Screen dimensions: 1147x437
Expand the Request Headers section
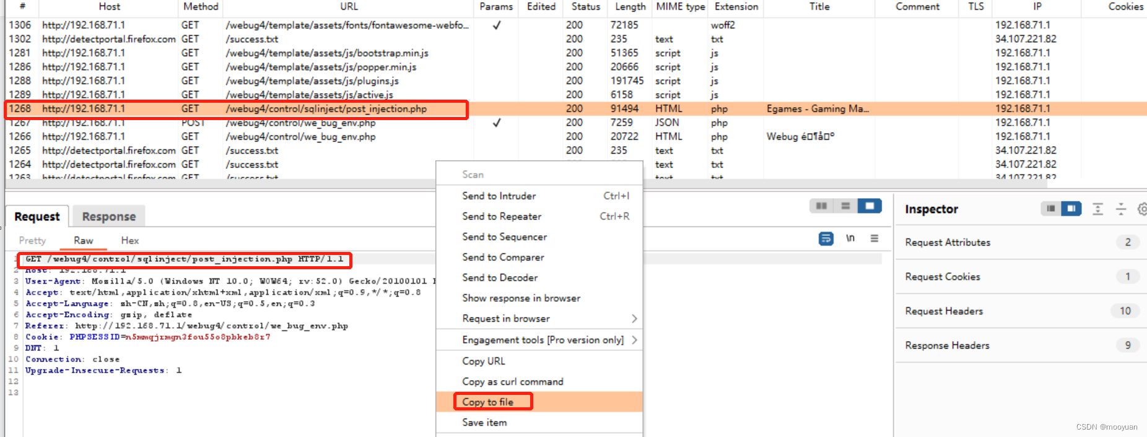[x=1021, y=311]
